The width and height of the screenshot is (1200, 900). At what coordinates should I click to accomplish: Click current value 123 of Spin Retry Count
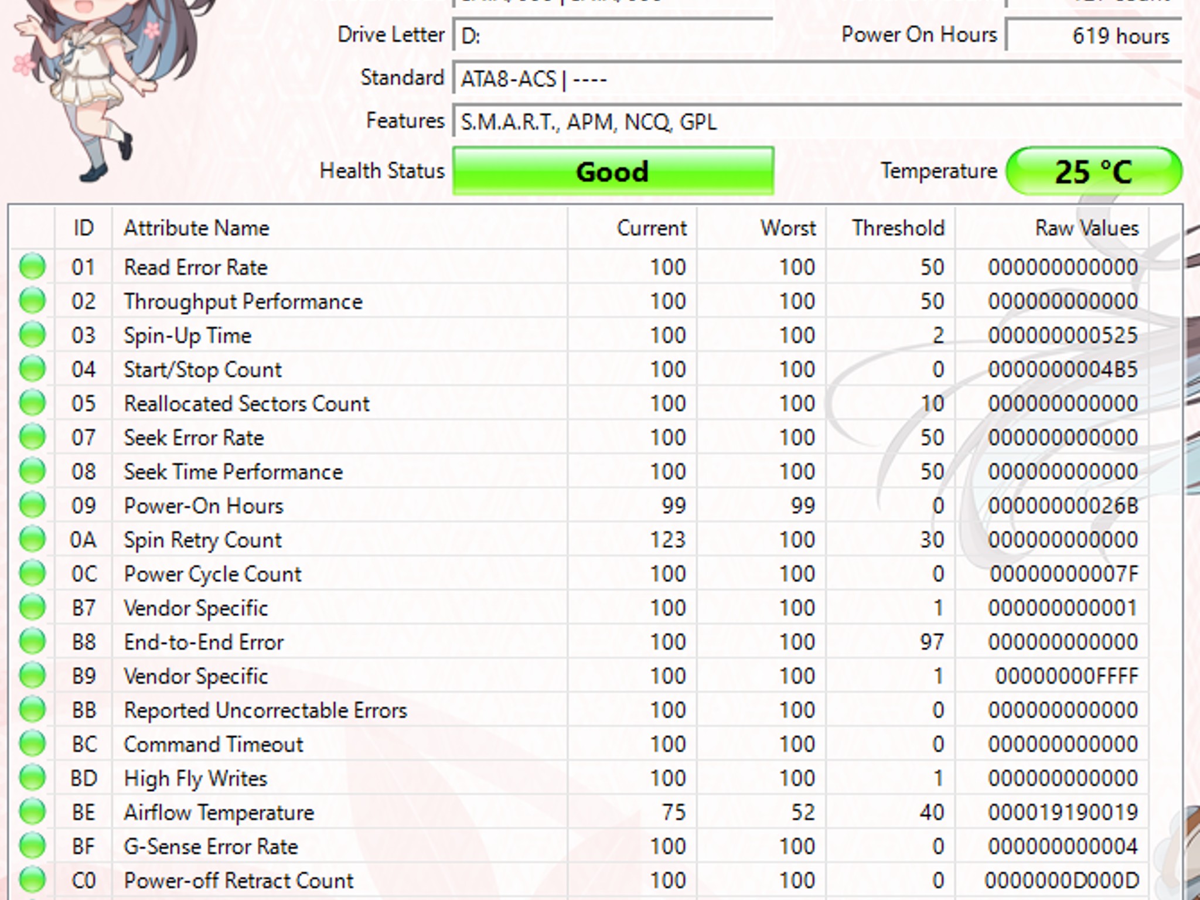668,540
